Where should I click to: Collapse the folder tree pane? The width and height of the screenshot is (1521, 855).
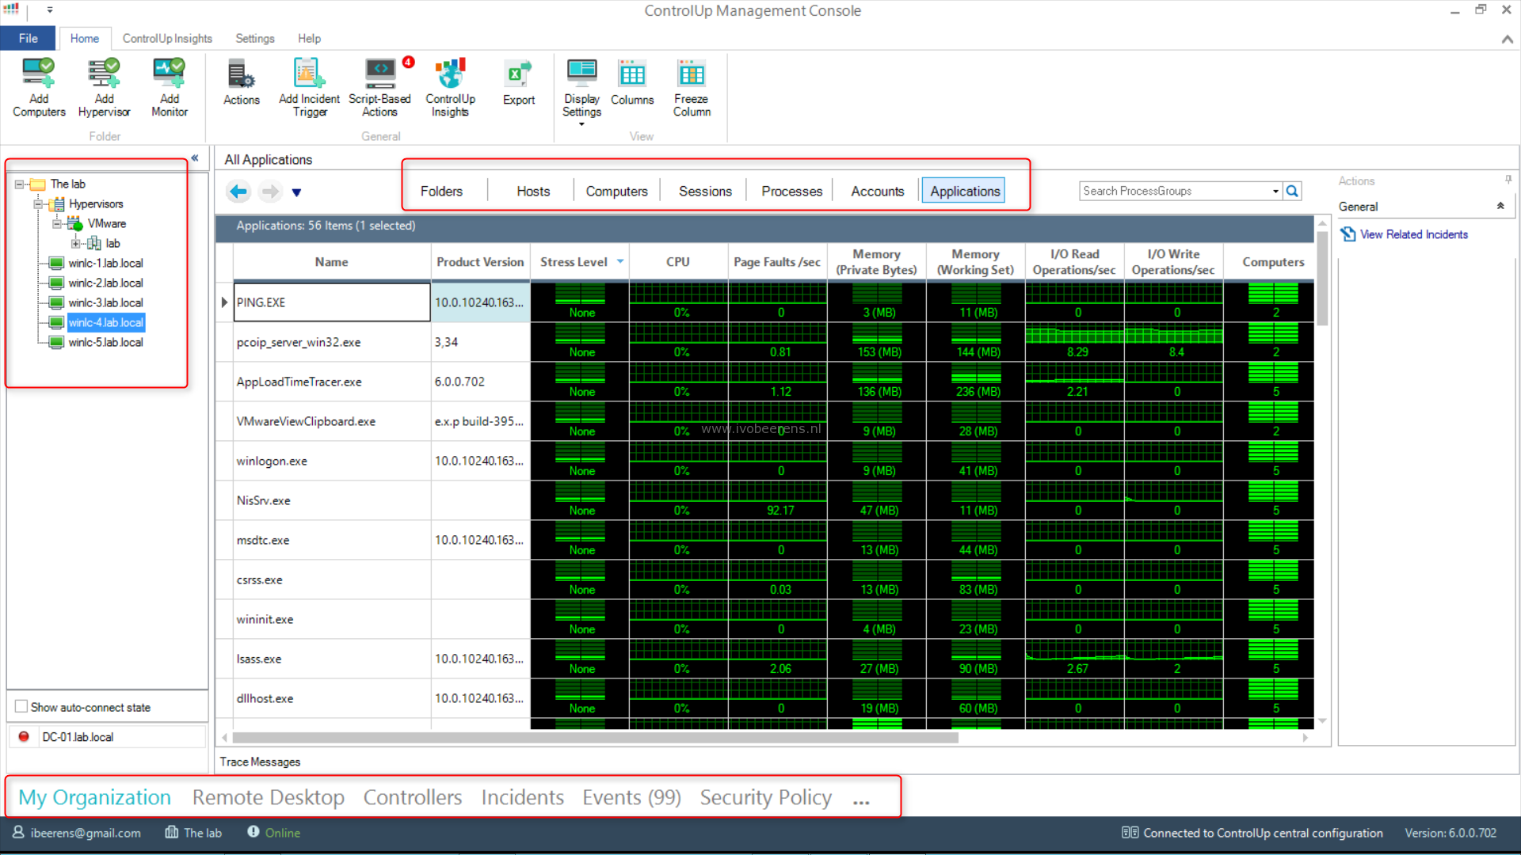tap(195, 158)
